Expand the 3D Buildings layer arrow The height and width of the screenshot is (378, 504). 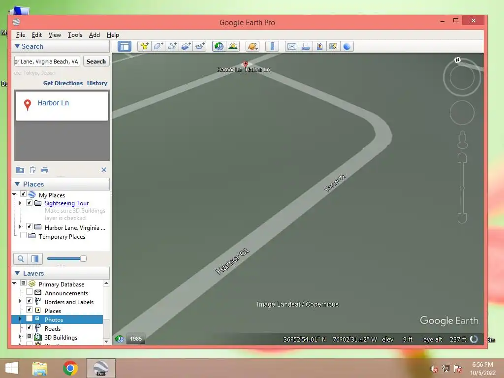tap(20, 337)
